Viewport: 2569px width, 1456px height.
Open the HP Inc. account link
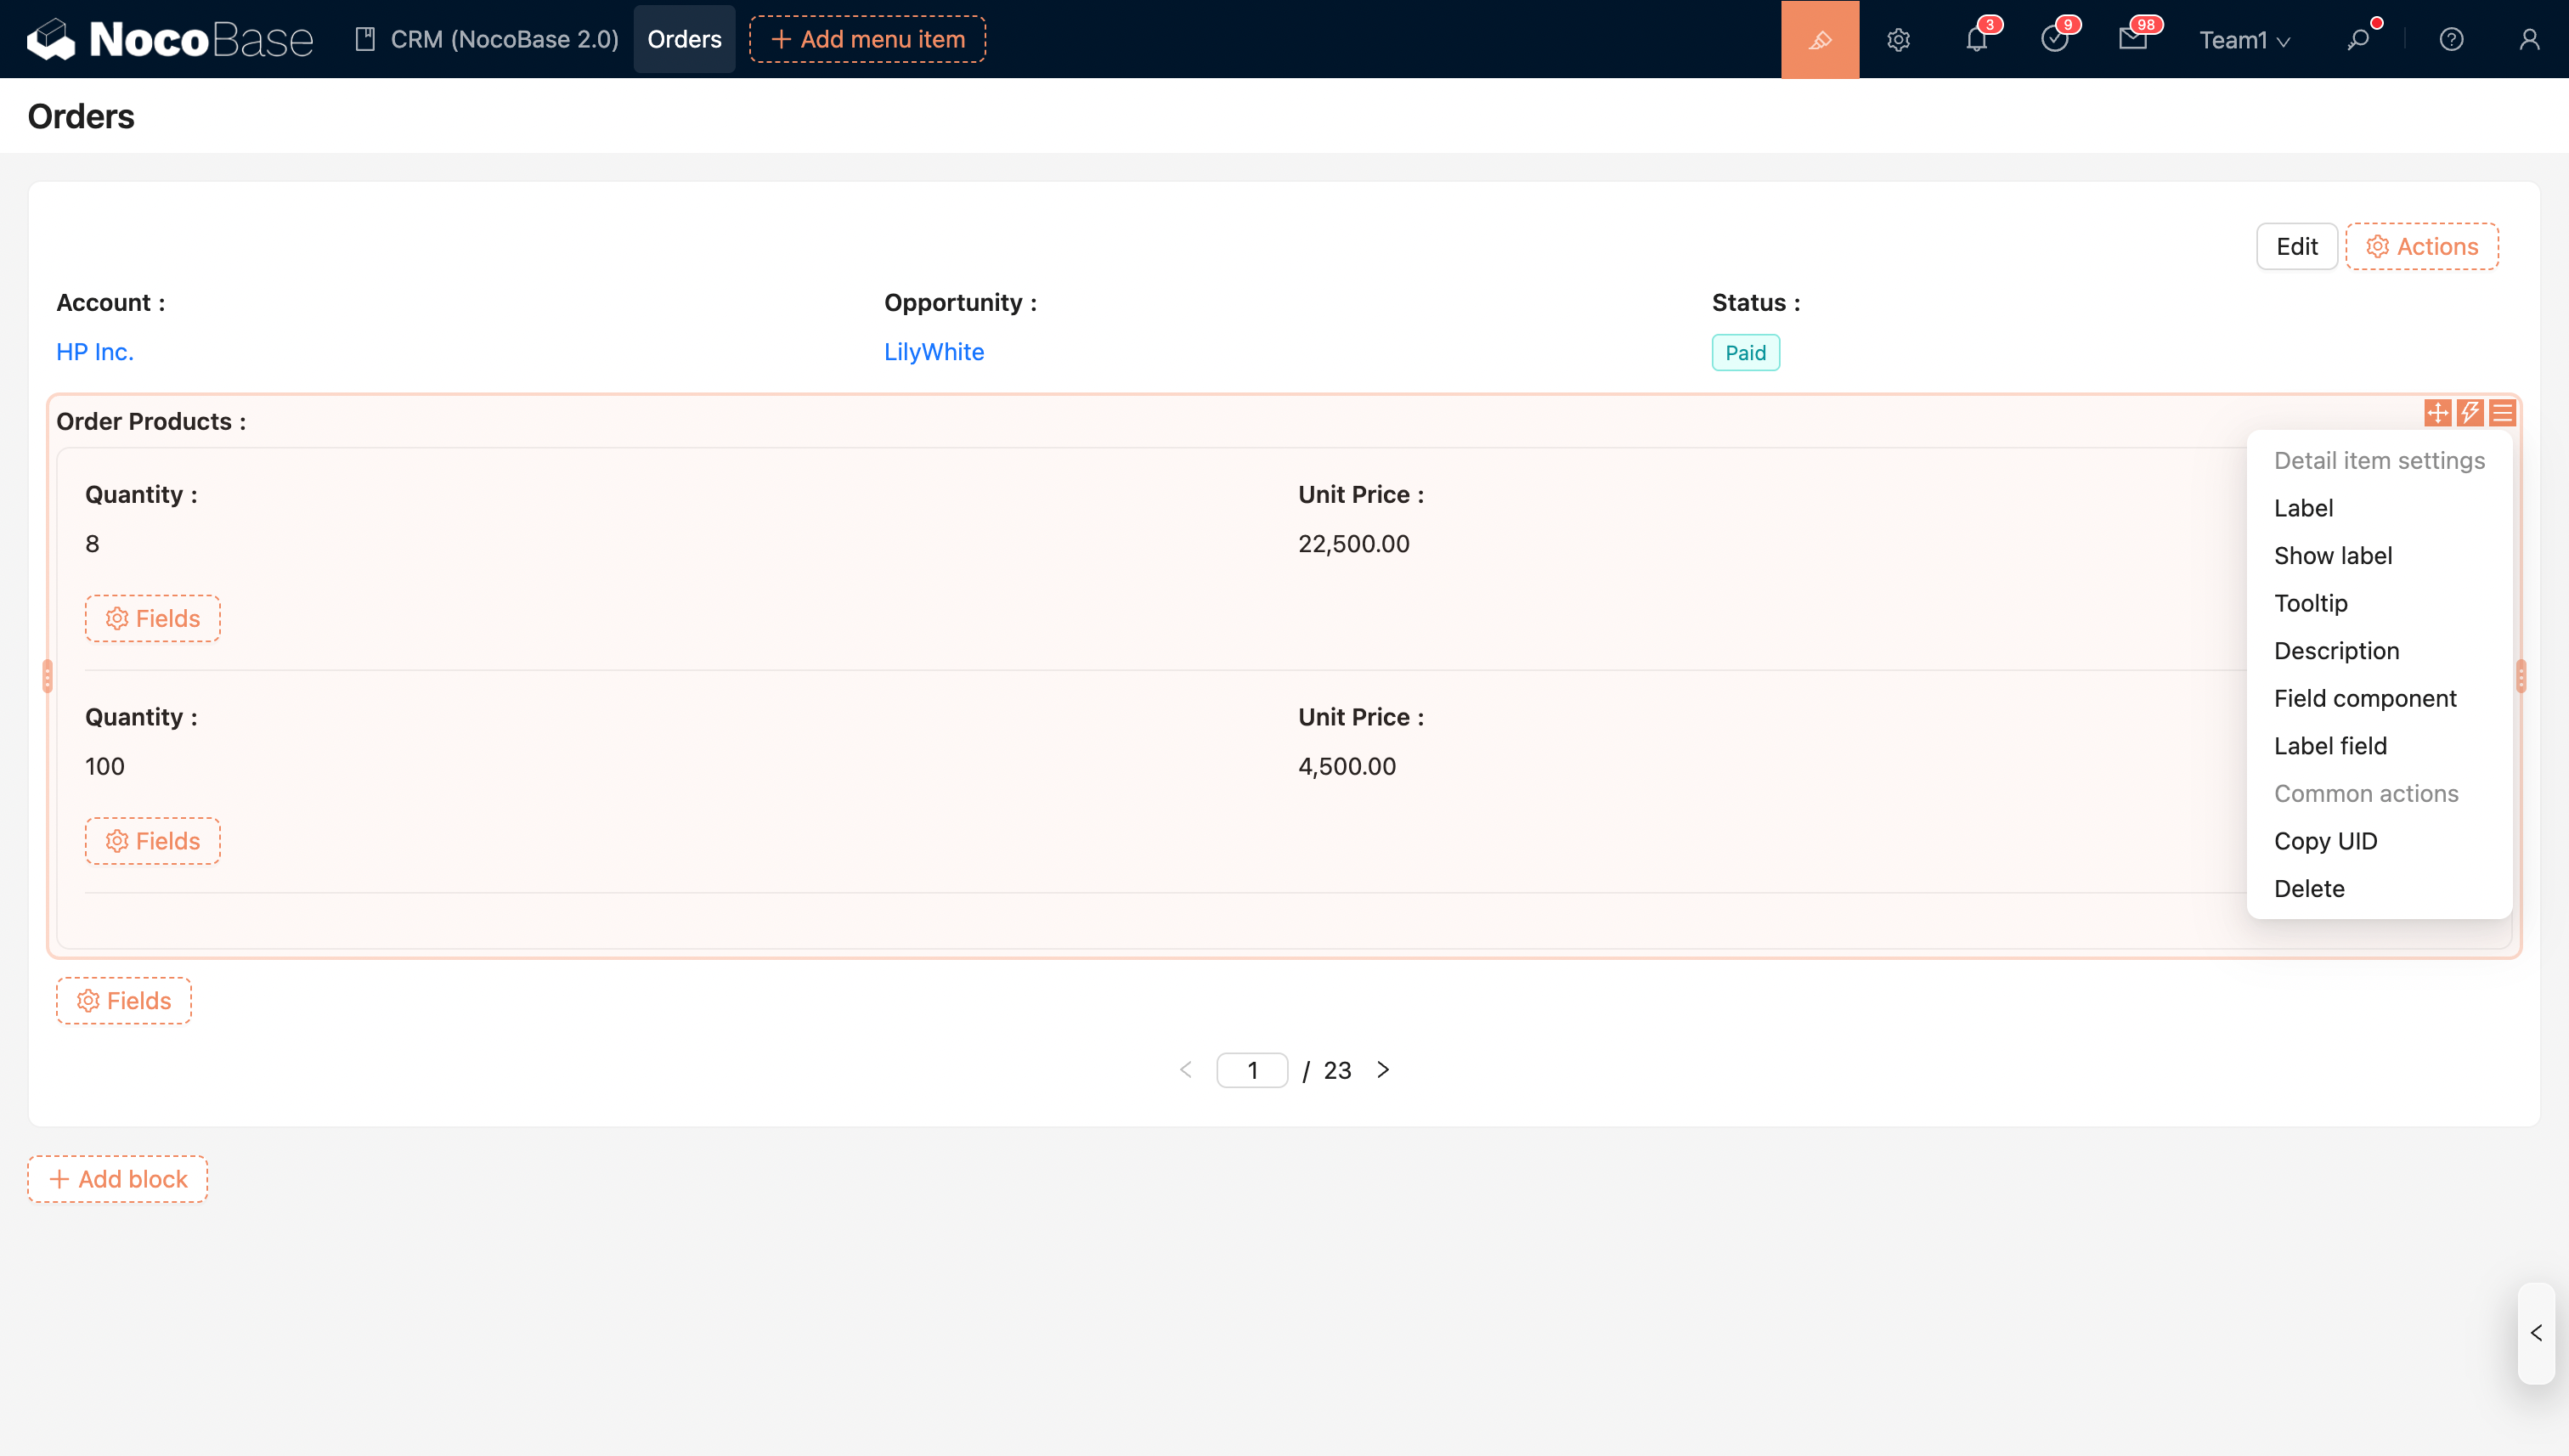pyautogui.click(x=95, y=351)
